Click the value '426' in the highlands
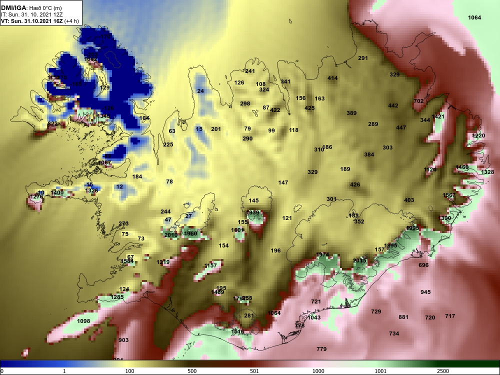Image resolution: width=500 pixels, height=375 pixels. pos(355,184)
